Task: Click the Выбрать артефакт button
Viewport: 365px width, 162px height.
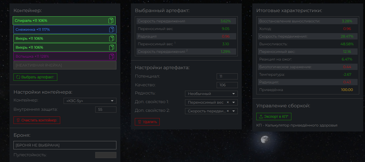Action: point(35,77)
